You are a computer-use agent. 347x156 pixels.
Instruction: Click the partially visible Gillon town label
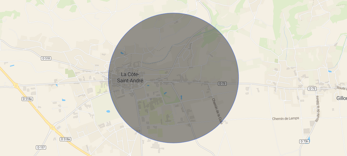(342, 98)
